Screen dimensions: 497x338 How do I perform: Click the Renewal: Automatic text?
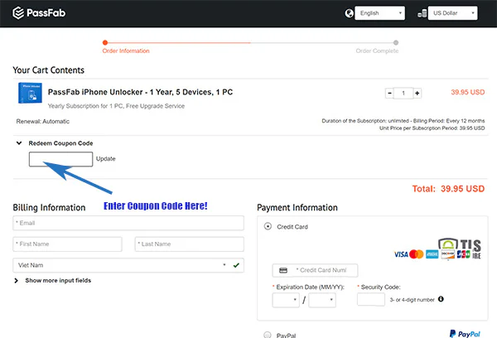click(43, 122)
